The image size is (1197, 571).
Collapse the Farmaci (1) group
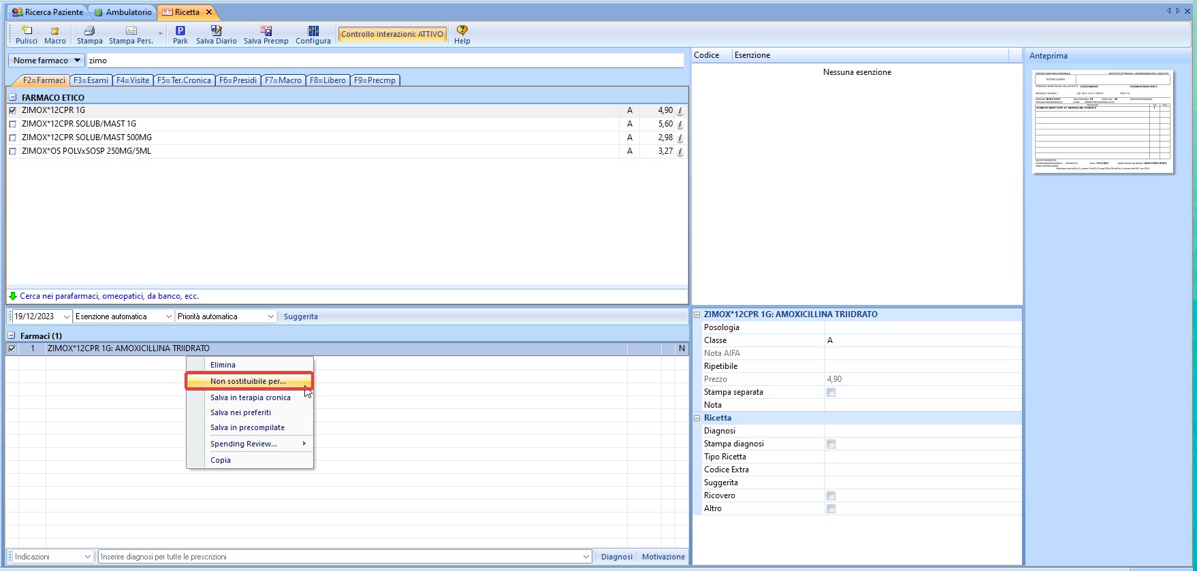(12, 336)
